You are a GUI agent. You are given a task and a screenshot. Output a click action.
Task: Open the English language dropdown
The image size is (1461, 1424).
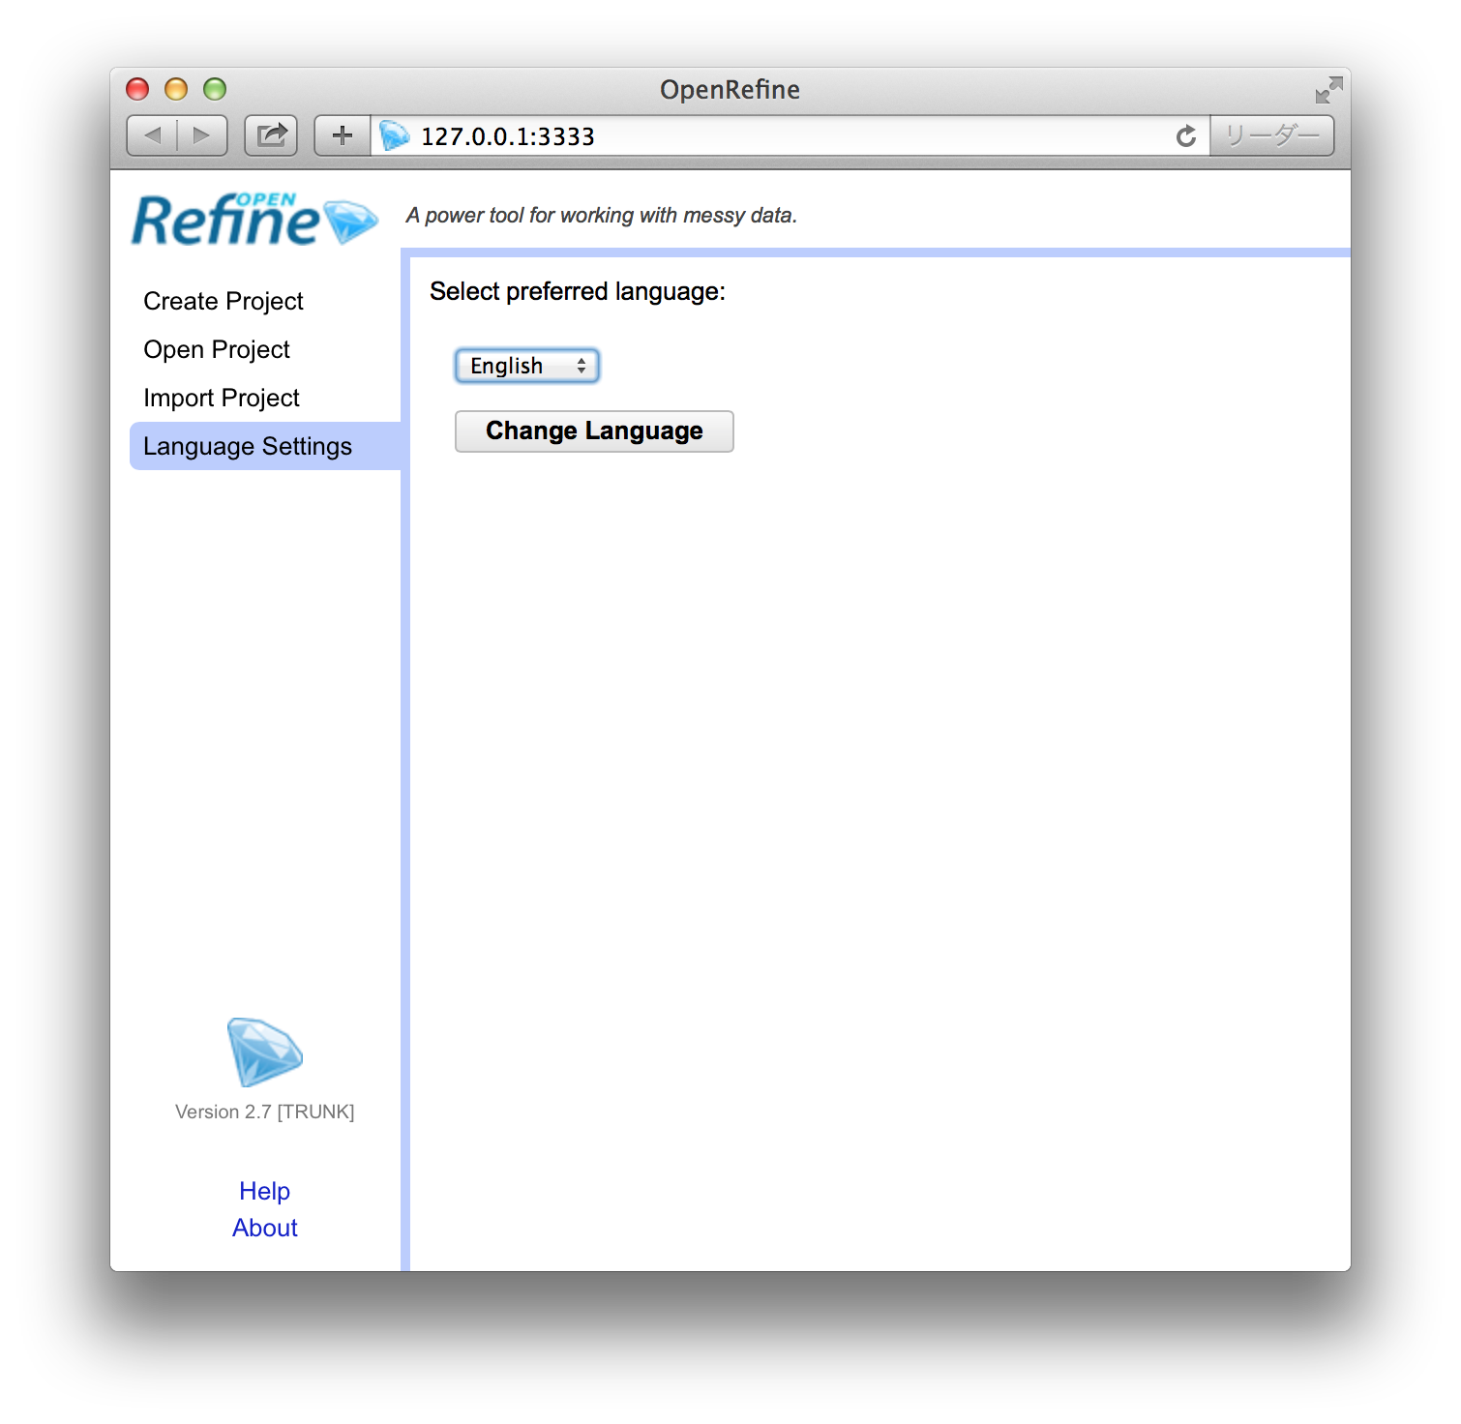click(x=527, y=366)
